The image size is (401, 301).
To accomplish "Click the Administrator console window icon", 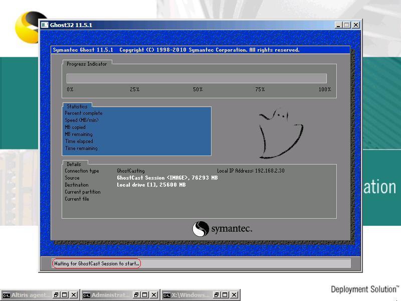I will [x=87, y=295].
